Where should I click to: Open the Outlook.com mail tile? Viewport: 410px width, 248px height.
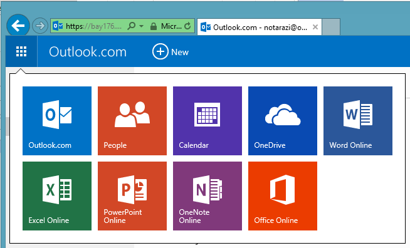(57, 121)
